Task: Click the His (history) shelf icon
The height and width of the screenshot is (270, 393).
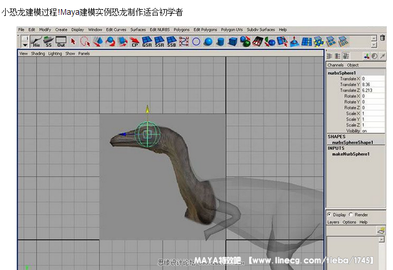Action: click(36, 42)
